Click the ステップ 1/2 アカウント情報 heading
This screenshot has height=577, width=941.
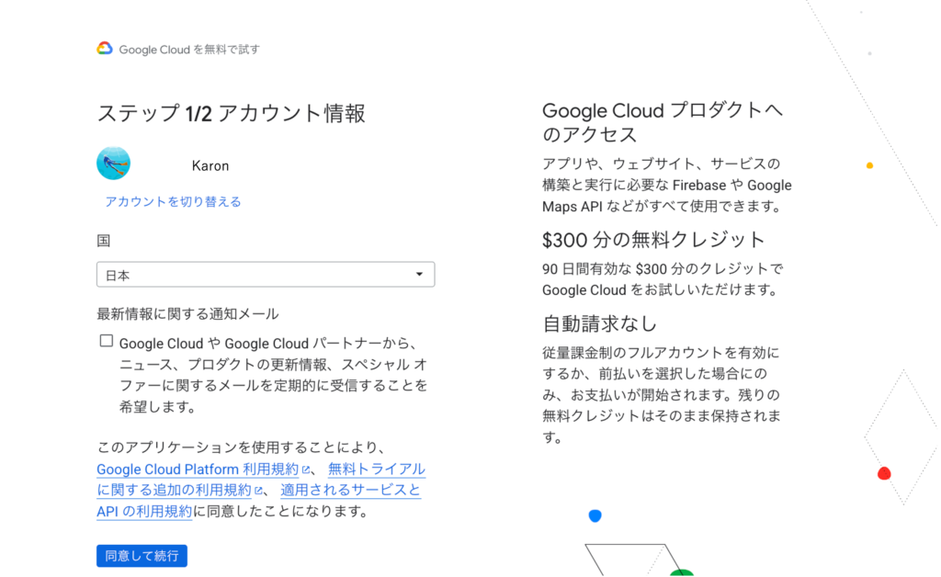231,114
